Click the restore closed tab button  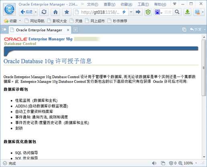click(196, 29)
